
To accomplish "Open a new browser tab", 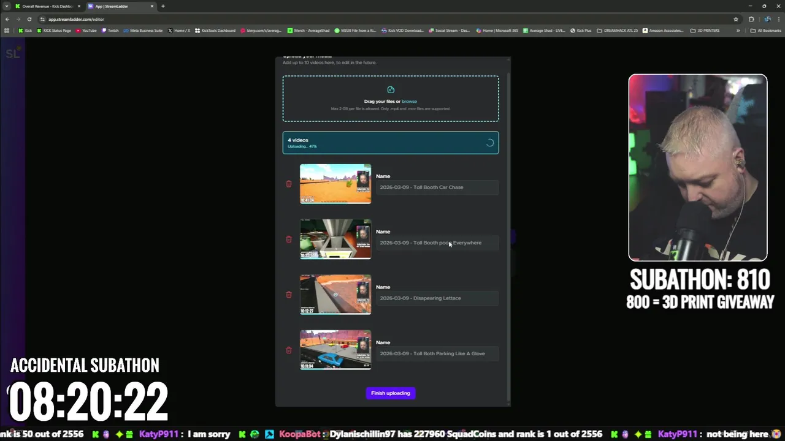I will (163, 6).
